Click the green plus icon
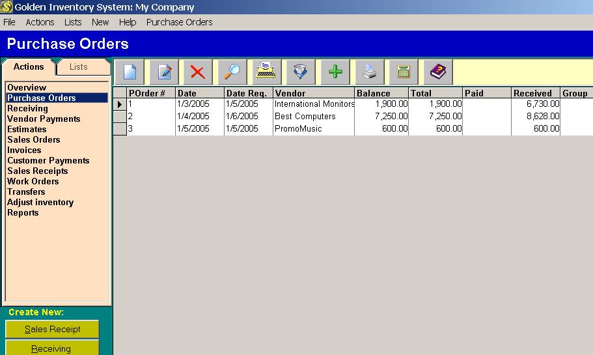 [x=335, y=72]
